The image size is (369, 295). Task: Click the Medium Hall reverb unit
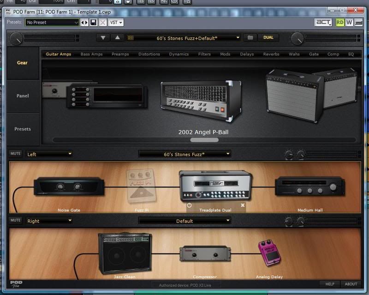coord(310,186)
